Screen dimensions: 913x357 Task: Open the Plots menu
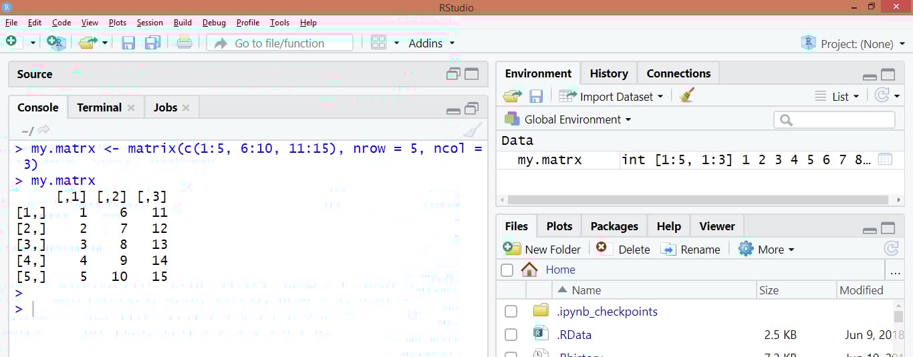118,23
